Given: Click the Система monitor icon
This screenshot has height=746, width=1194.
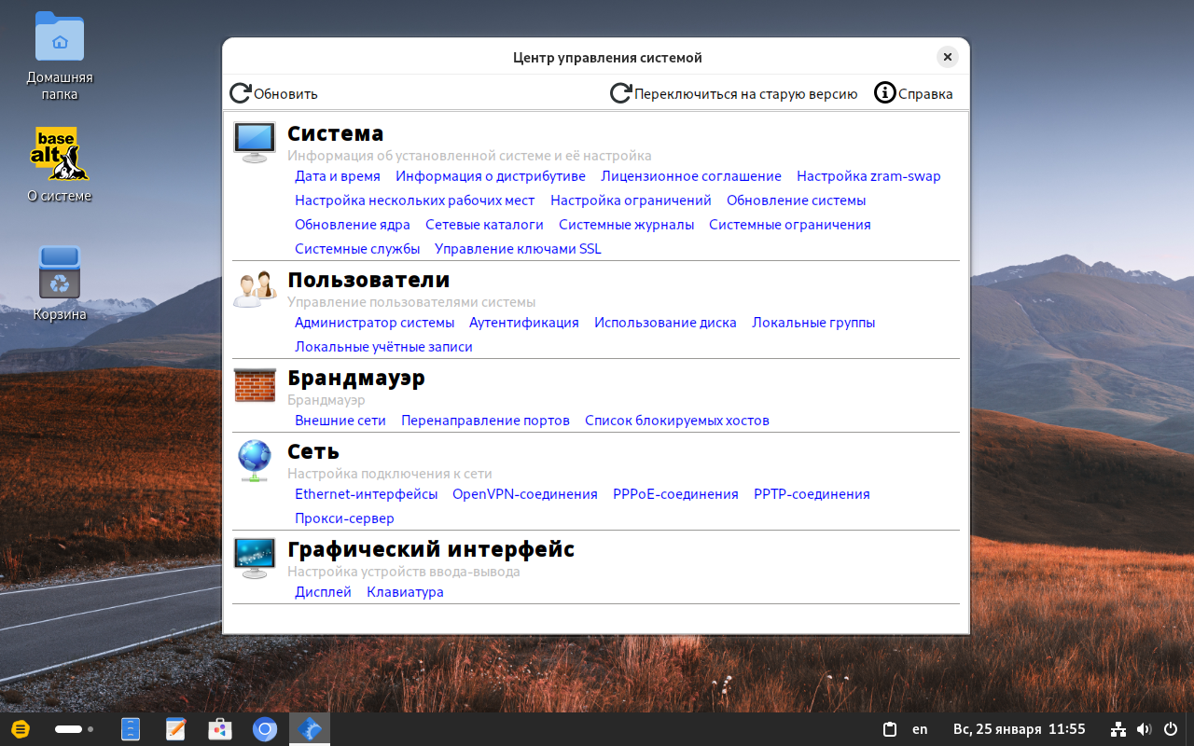Looking at the screenshot, I should point(254,141).
